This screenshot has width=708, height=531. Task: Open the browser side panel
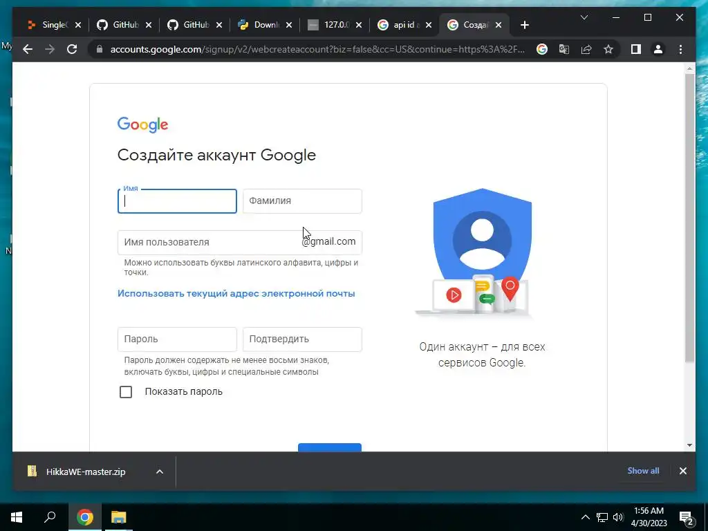[636, 49]
